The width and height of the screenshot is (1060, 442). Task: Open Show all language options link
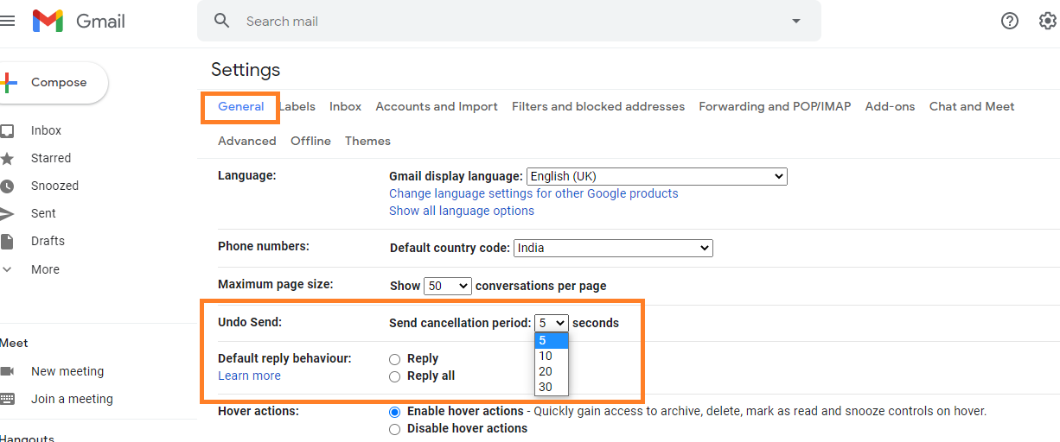coord(462,211)
